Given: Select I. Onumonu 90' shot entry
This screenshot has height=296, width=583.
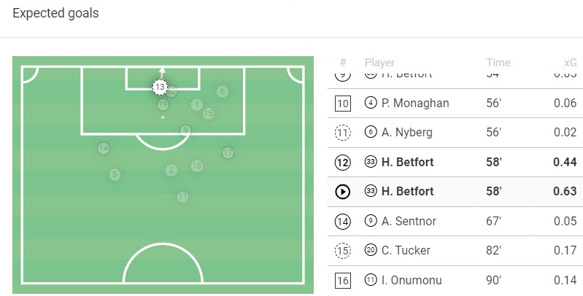Looking at the screenshot, I should click(452, 280).
